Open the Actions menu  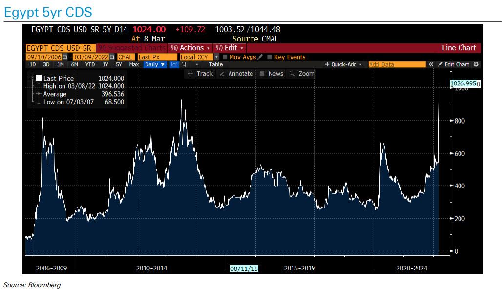click(190, 48)
